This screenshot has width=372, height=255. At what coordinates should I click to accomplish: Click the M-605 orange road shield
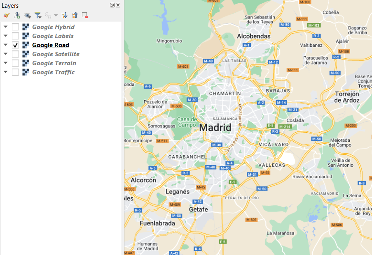tap(183, 67)
